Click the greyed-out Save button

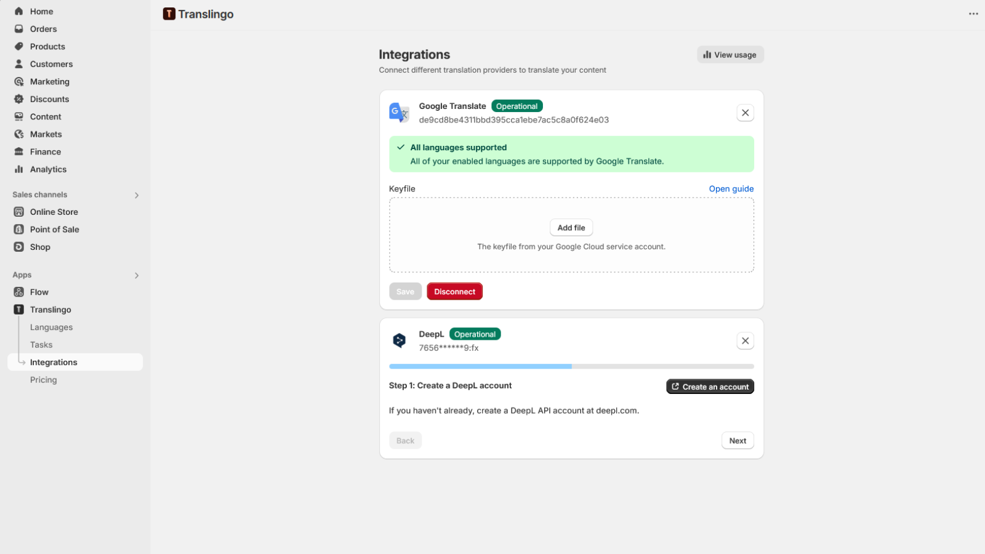coord(405,291)
